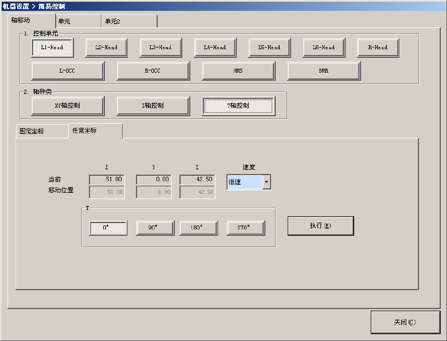
Task: Click the 1. 控制单元 group label
Action: [x=41, y=33]
